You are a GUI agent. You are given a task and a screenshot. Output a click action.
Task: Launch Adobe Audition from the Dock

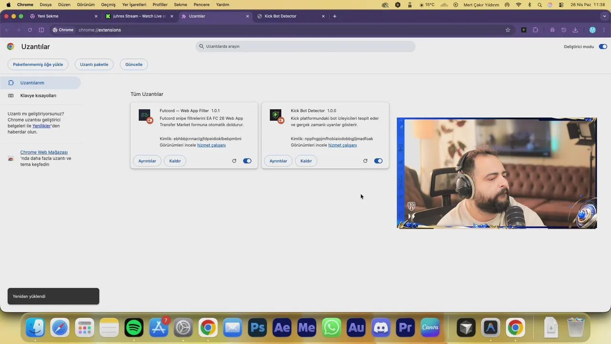[x=356, y=328]
